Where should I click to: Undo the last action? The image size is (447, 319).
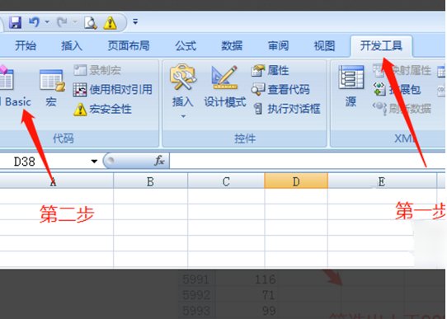click(x=35, y=22)
